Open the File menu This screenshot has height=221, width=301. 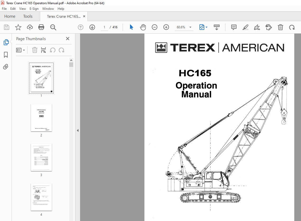point(4,9)
